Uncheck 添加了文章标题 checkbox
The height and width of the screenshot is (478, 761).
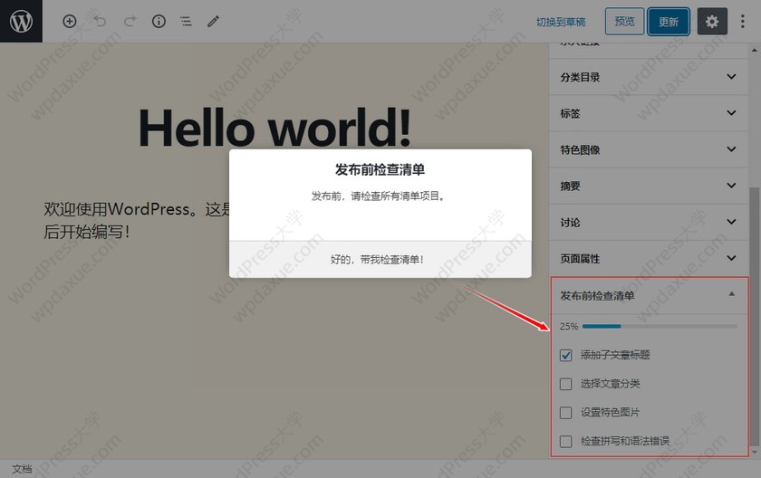click(x=565, y=355)
